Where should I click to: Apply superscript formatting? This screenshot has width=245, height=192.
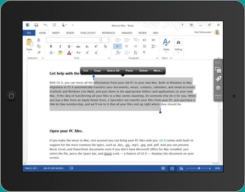[96, 46]
